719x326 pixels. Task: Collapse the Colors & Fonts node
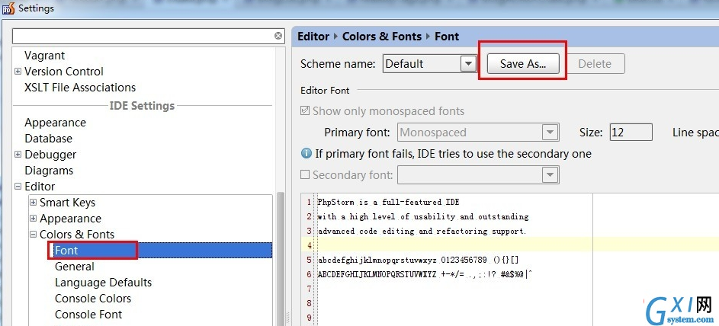click(x=33, y=235)
